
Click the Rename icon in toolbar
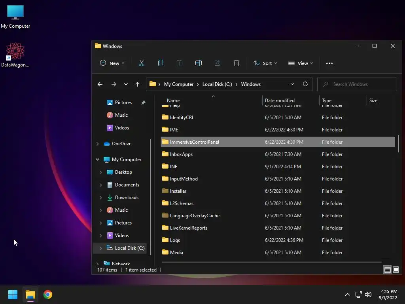(x=199, y=63)
